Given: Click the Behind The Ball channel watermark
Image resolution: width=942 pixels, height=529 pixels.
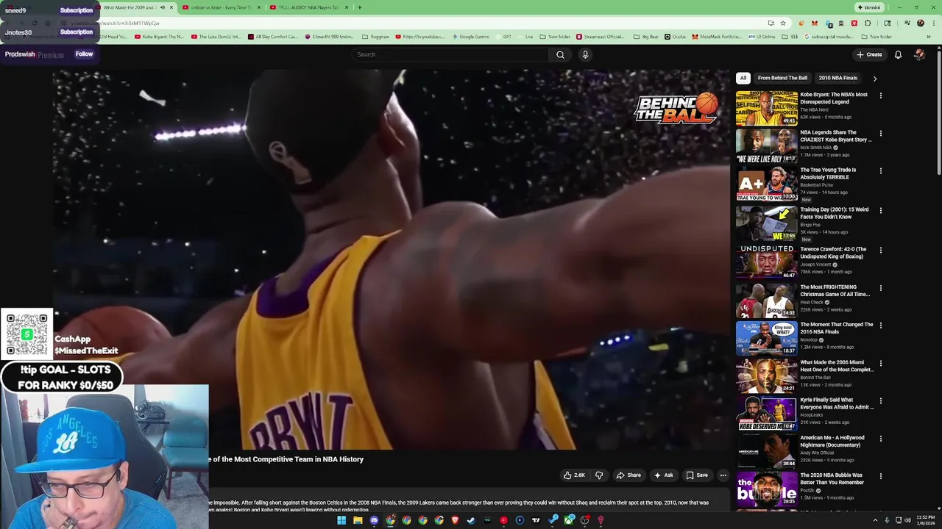Looking at the screenshot, I should tap(676, 109).
